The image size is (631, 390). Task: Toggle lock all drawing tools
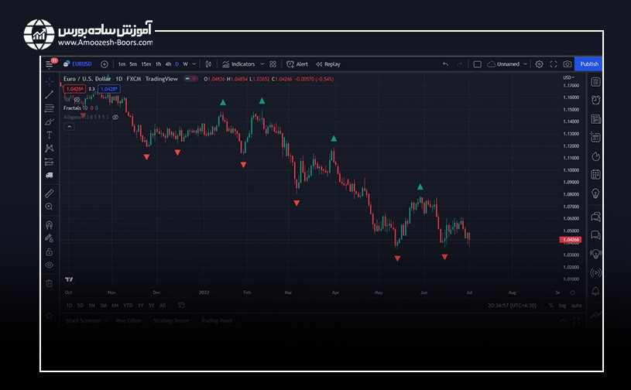click(x=50, y=251)
